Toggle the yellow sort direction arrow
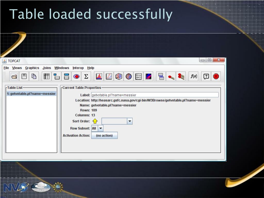The width and height of the screenshot is (264, 198). (x=95, y=121)
